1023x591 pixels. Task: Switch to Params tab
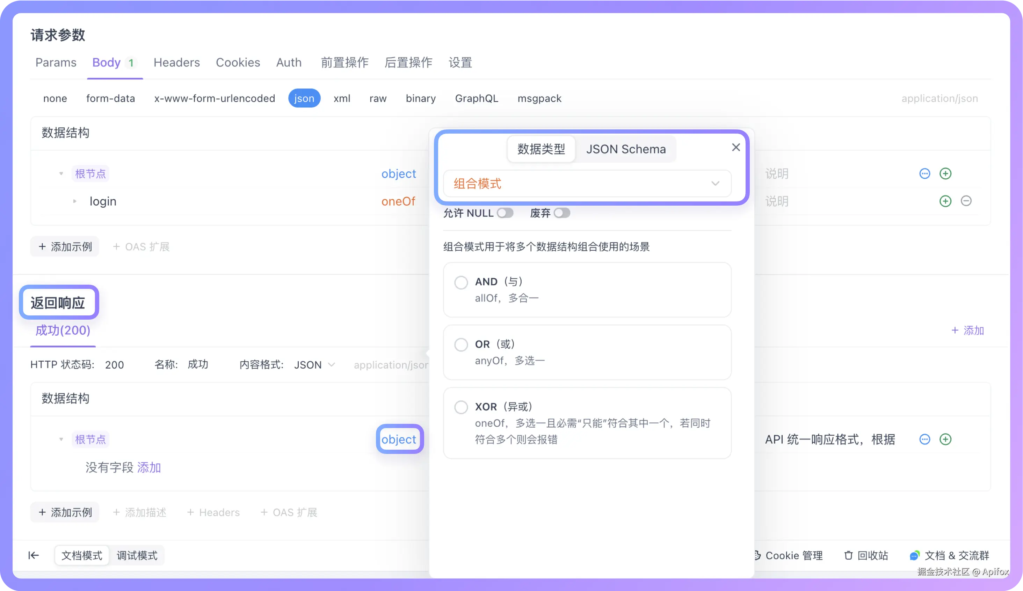[x=56, y=63]
